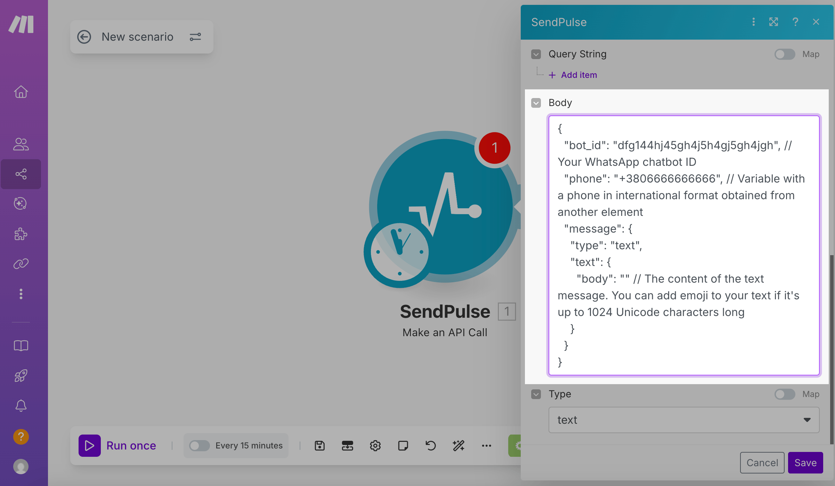The width and height of the screenshot is (835, 486).
Task: Open Connections link icon in sidebar
Action: tap(21, 264)
